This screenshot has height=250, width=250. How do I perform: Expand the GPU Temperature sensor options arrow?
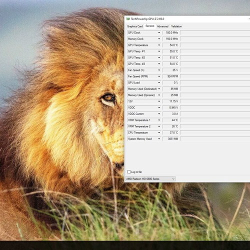(159, 45)
